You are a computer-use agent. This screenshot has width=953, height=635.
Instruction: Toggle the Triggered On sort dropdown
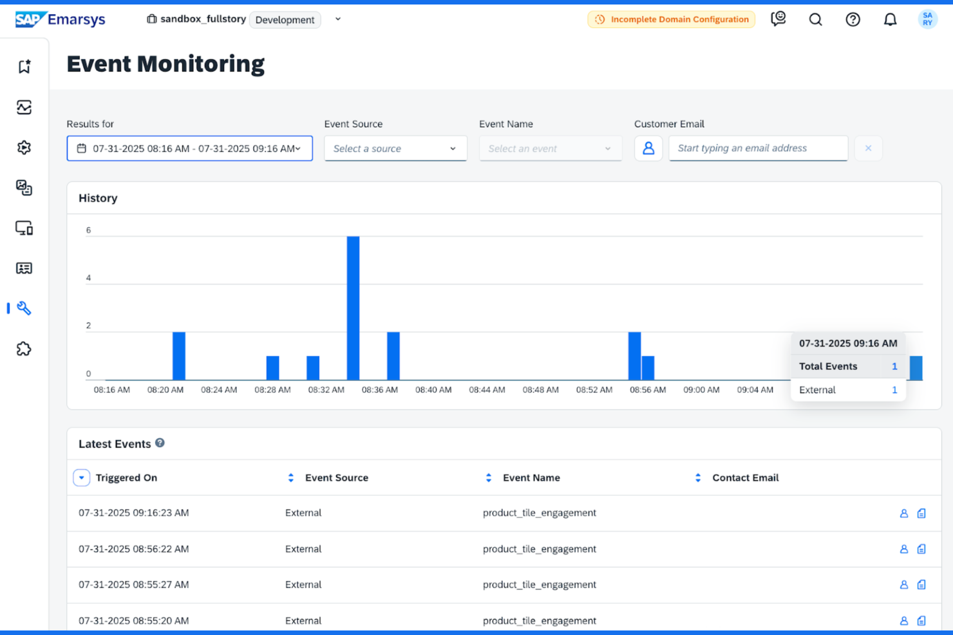pyautogui.click(x=82, y=477)
